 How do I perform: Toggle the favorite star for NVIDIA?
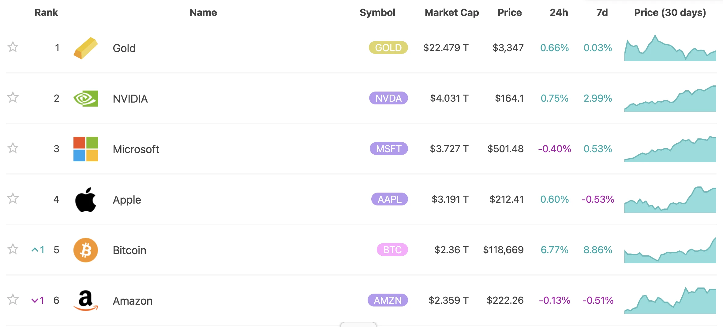click(x=13, y=98)
